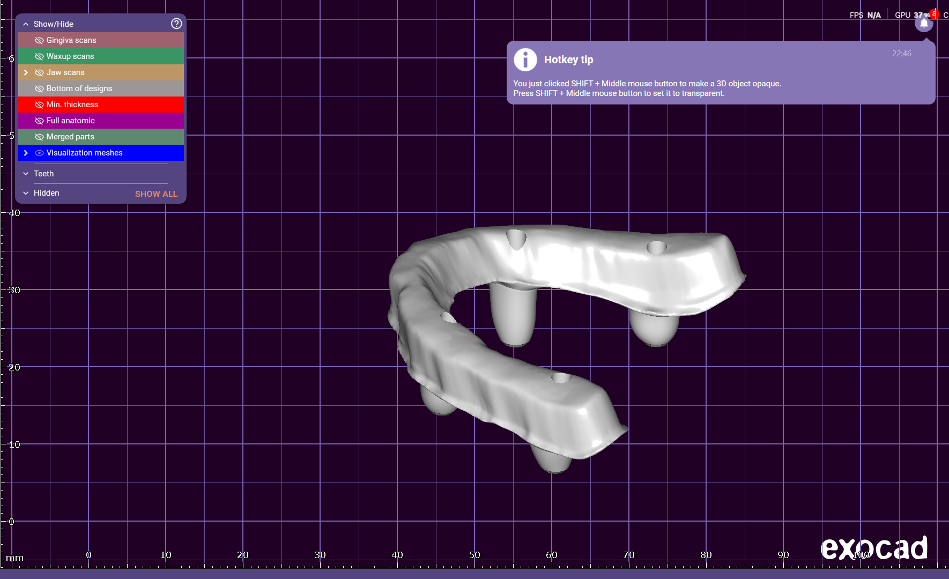The width and height of the screenshot is (949, 579).
Task: Click the Hotkey tip info icon
Action: (525, 60)
